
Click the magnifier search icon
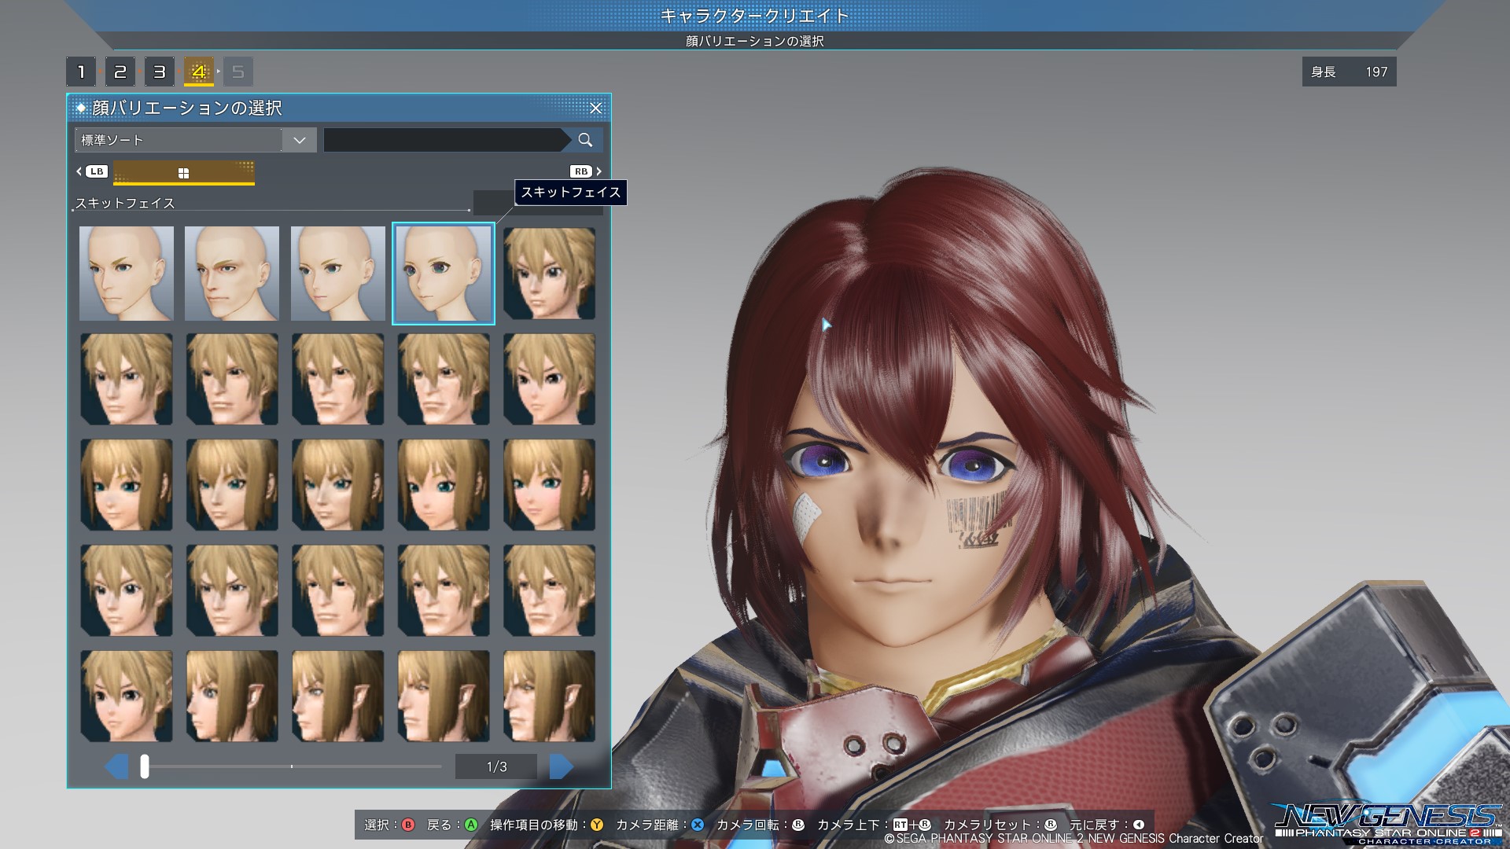[584, 140]
